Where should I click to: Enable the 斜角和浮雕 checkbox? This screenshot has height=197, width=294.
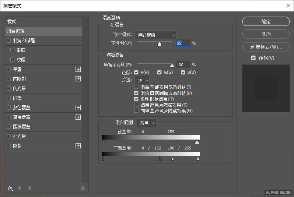9,41
